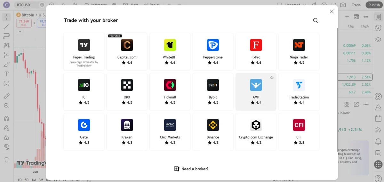Image resolution: width=384 pixels, height=182 pixels.
Task: Open watchlist more options ellipsis
Action: click(x=366, y=17)
